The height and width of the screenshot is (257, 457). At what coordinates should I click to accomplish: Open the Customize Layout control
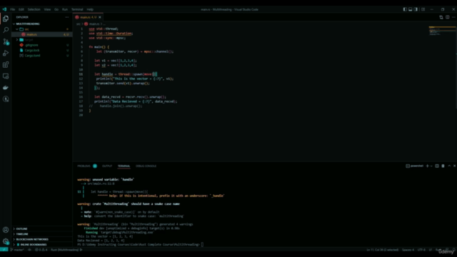423,9
